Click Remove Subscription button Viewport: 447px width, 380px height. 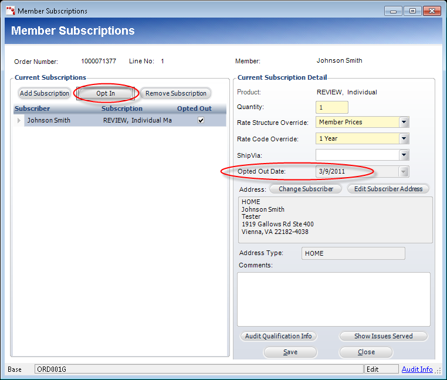click(175, 93)
